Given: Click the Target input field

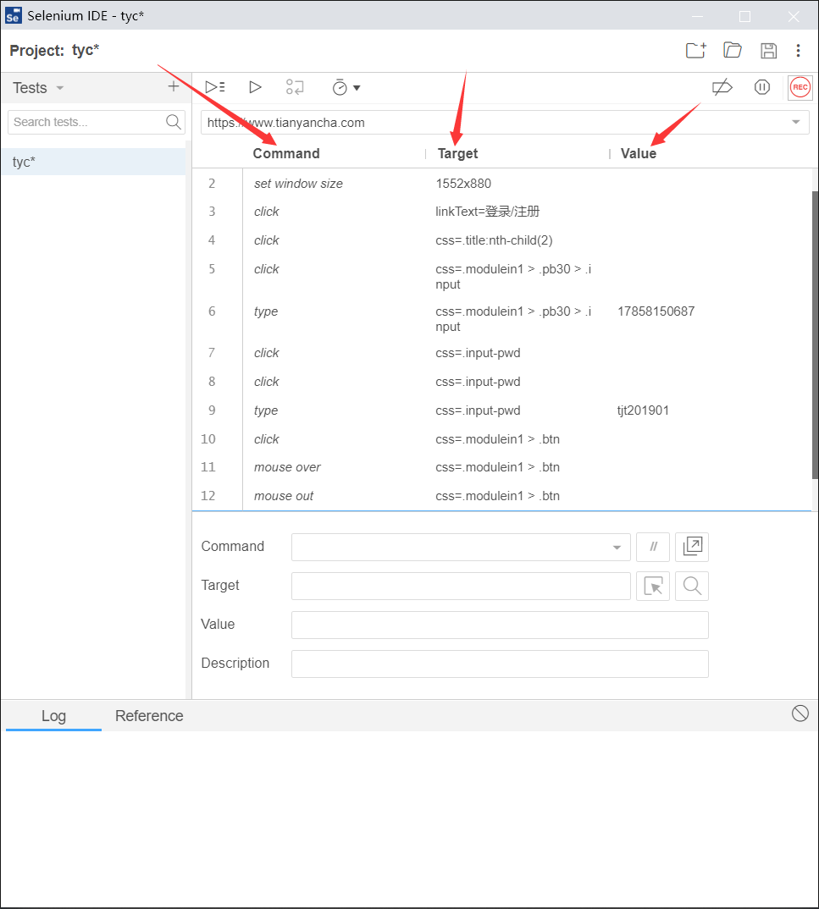Looking at the screenshot, I should (x=461, y=586).
